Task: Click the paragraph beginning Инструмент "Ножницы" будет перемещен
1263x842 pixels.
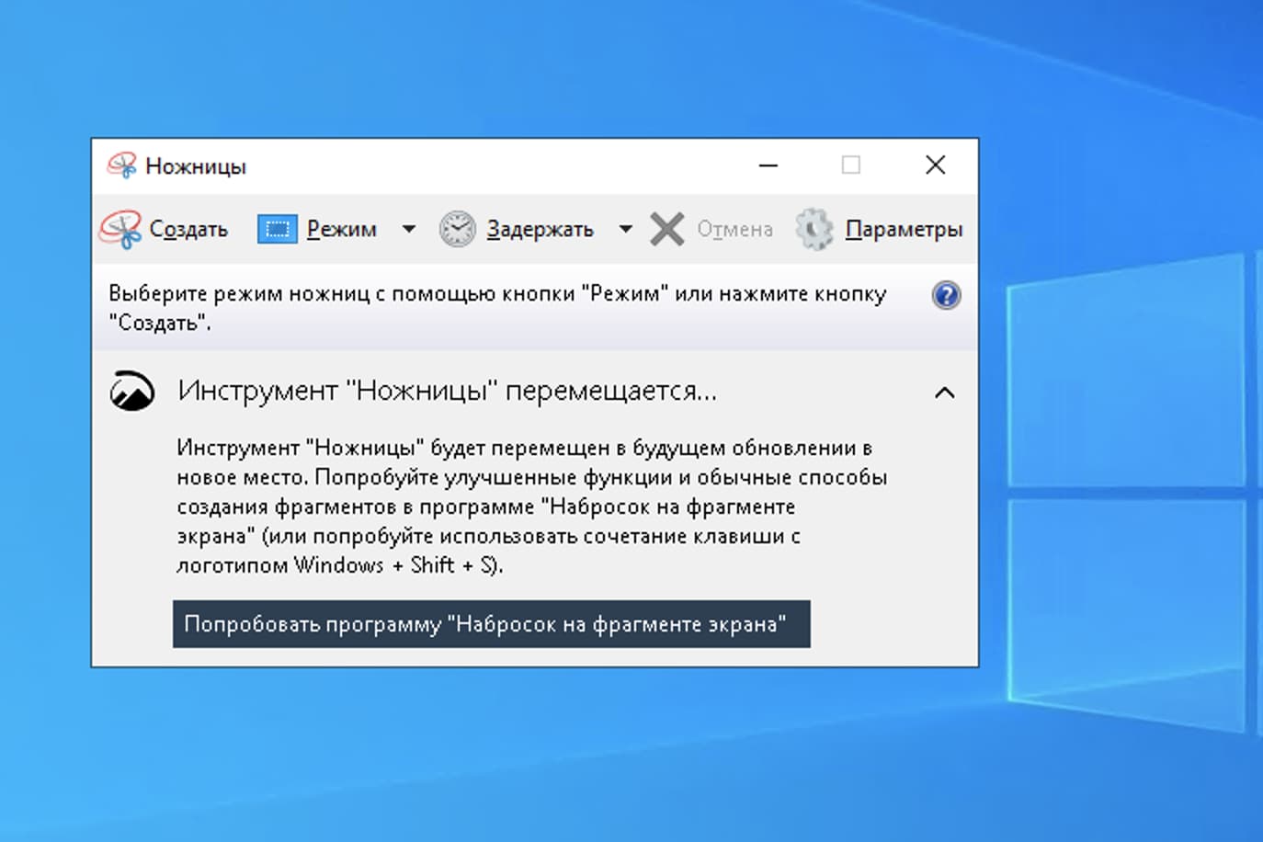Action: (x=532, y=506)
